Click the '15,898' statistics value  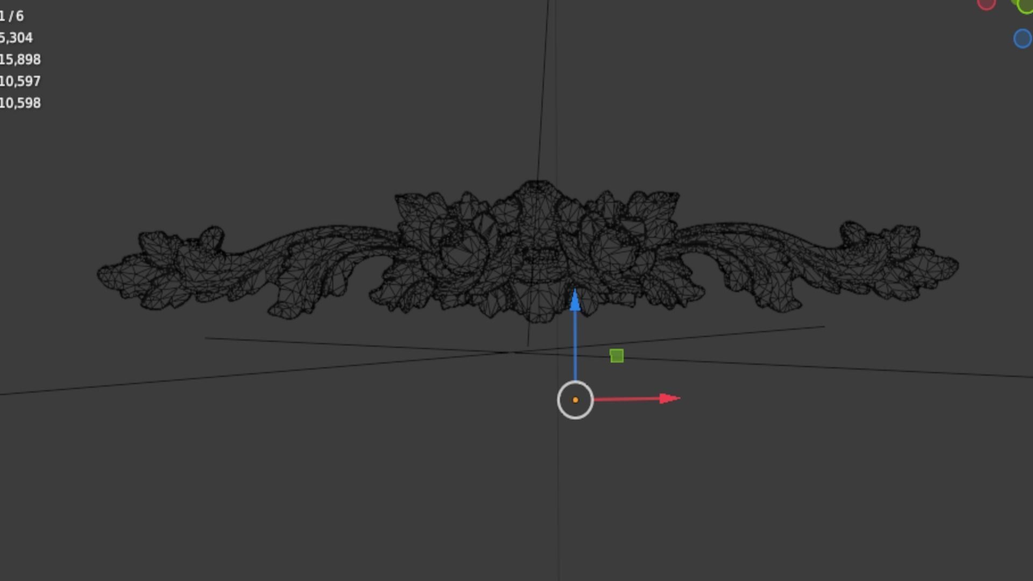tap(20, 59)
